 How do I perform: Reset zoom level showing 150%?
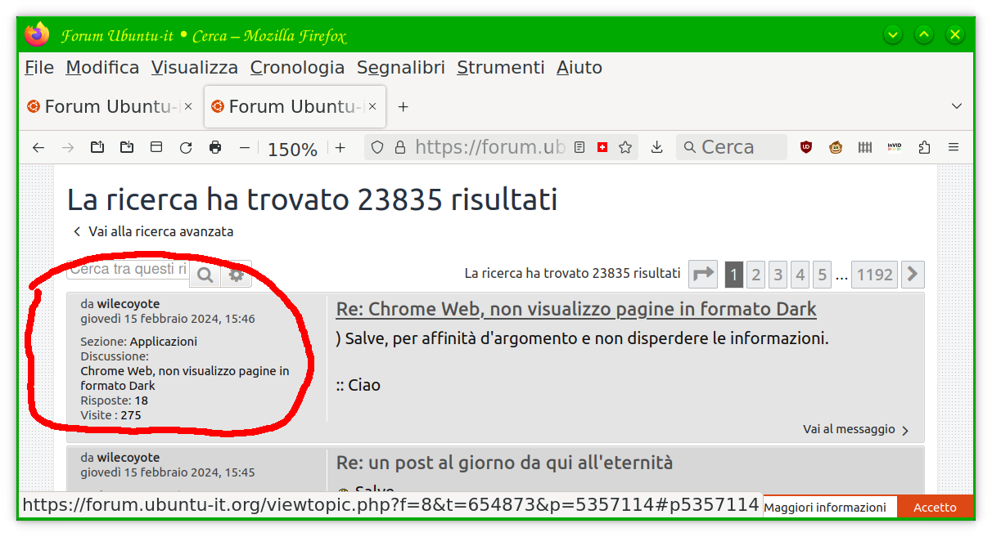292,150
